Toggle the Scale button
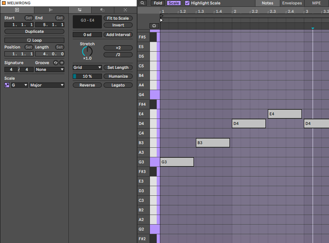This screenshot has height=243, width=329. [174, 3]
